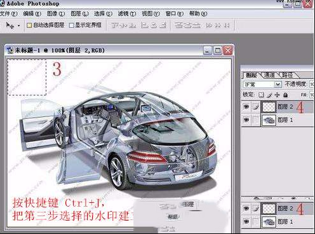
Task: Click 图层 2 paintbrush column box in tabbed Layers palette
Action: [x=256, y=107]
